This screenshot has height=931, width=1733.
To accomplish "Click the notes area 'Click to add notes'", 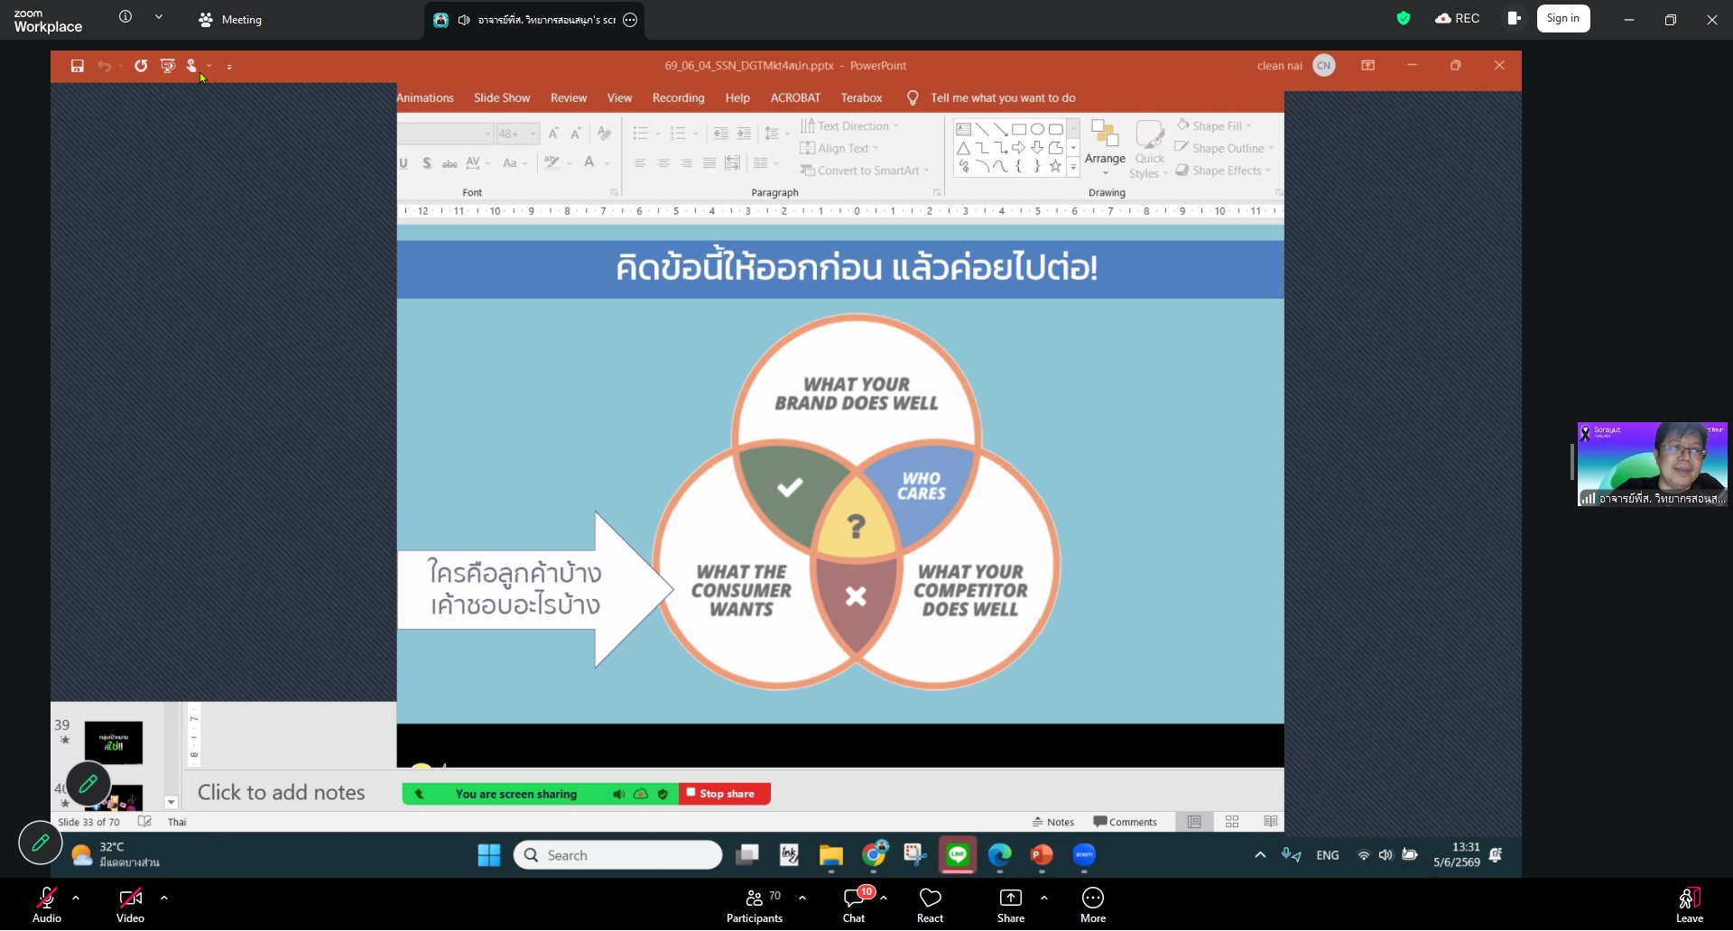I will point(282,793).
